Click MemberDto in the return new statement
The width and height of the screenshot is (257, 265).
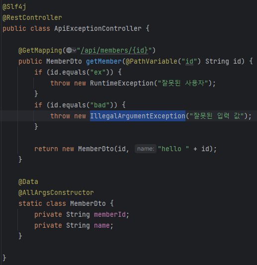click(96, 149)
